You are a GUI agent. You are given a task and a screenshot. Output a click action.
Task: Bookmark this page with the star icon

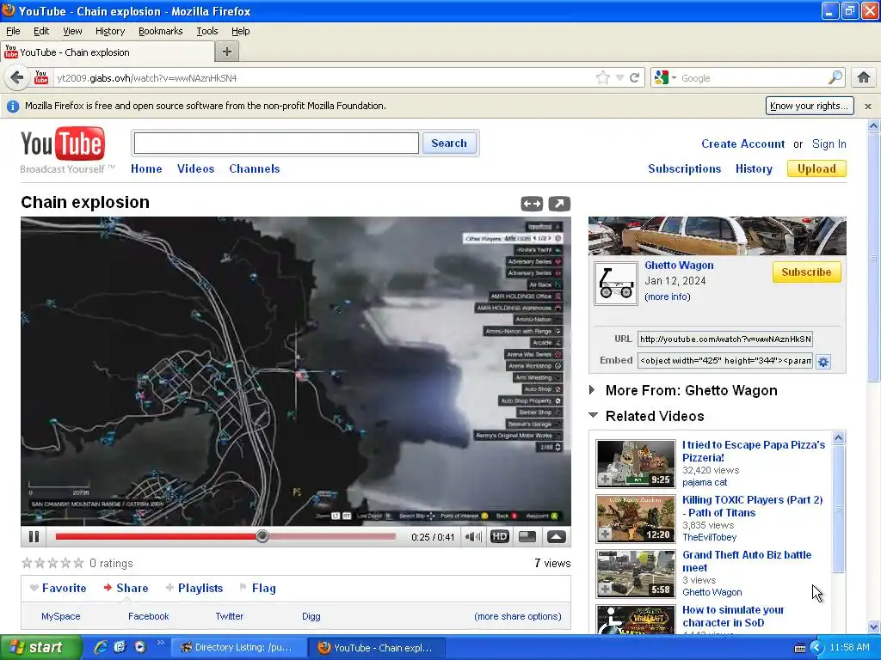tap(603, 77)
